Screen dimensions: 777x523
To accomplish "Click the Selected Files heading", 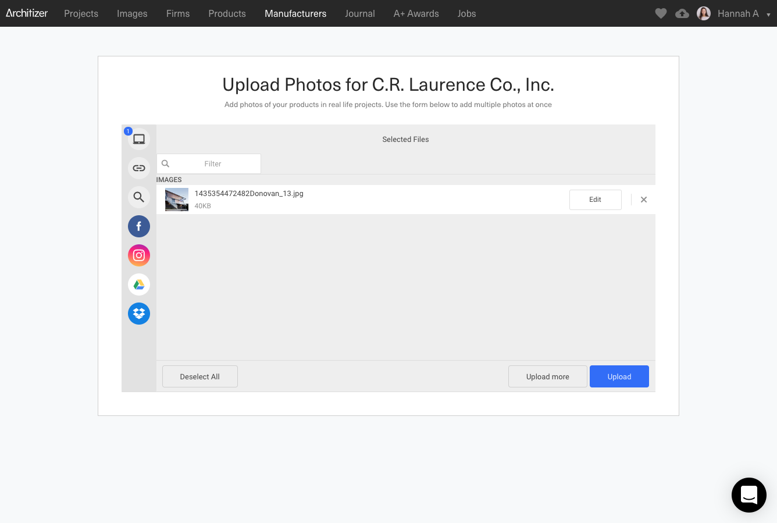I will 405,140.
